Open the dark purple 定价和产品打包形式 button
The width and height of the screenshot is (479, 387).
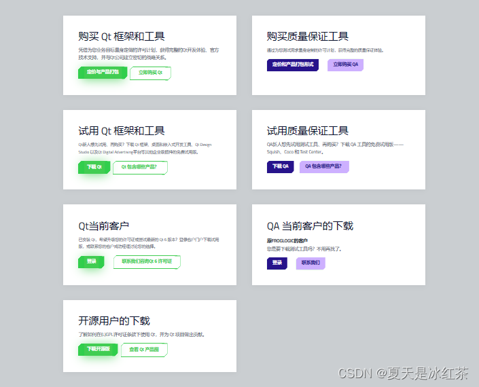[293, 64]
